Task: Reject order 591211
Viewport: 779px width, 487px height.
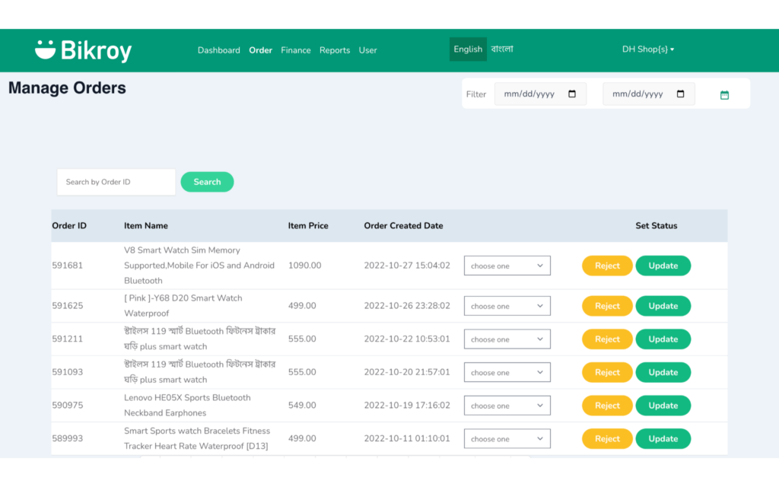Action: (607, 339)
